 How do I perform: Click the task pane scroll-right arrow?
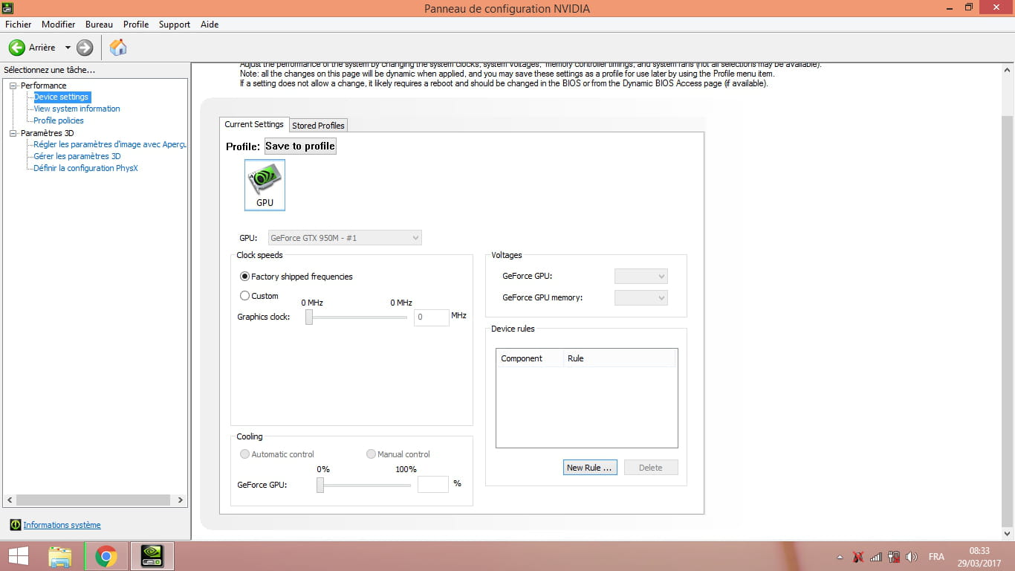point(180,500)
